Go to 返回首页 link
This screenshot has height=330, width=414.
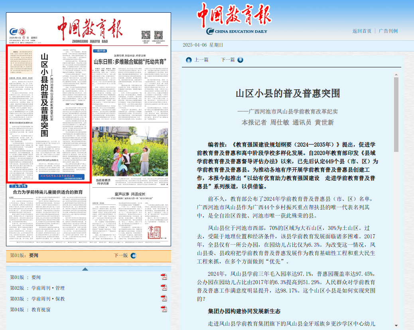coord(362,31)
